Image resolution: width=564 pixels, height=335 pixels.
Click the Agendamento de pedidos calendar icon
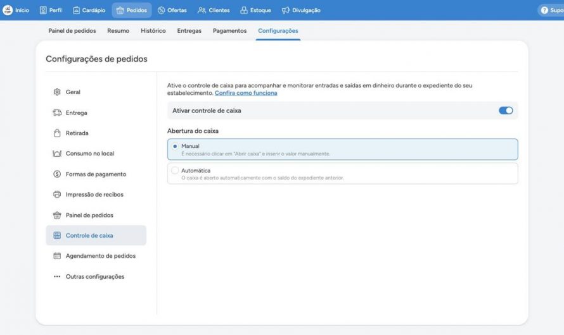point(57,256)
